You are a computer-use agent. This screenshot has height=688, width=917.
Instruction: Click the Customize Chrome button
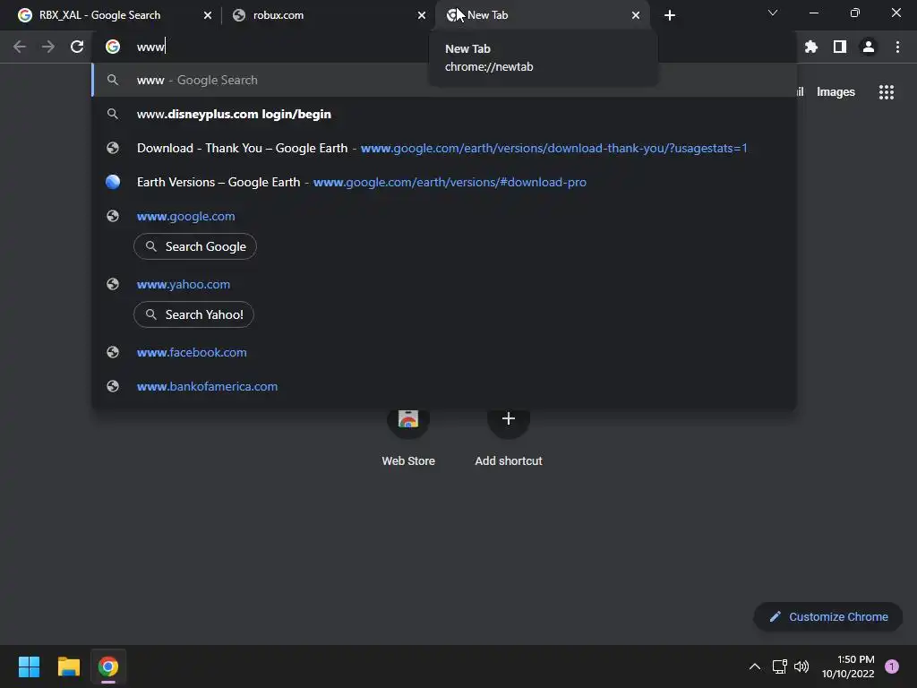(x=828, y=616)
